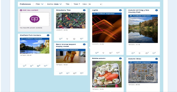177x92 pixels.
Task: Open the Benin bronze leopard menu icon
Action: pyautogui.click(x=84, y=44)
